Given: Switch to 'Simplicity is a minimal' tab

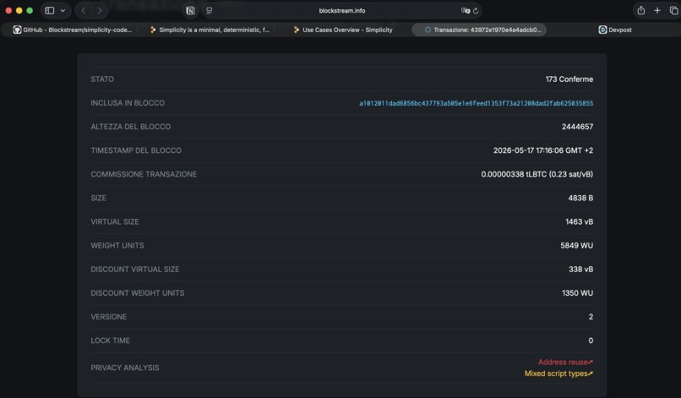Looking at the screenshot, I should pyautogui.click(x=210, y=30).
